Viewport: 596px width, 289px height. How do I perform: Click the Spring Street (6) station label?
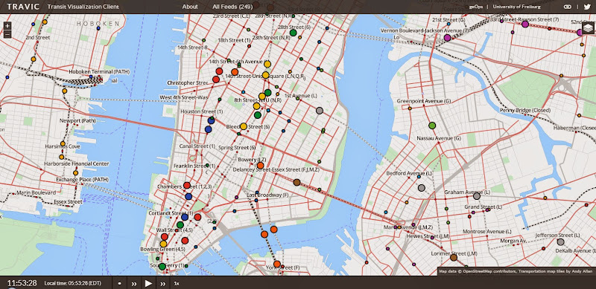point(237,148)
